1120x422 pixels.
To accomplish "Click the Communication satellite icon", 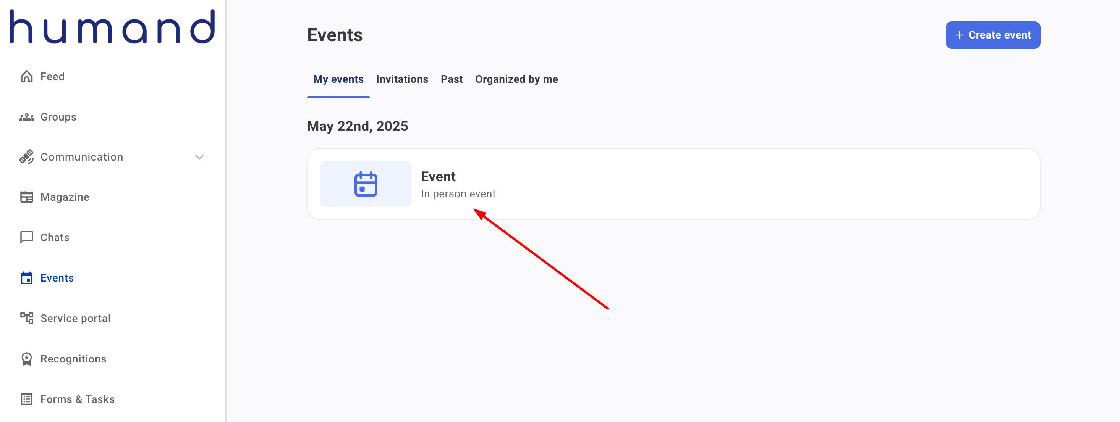I will tap(26, 157).
